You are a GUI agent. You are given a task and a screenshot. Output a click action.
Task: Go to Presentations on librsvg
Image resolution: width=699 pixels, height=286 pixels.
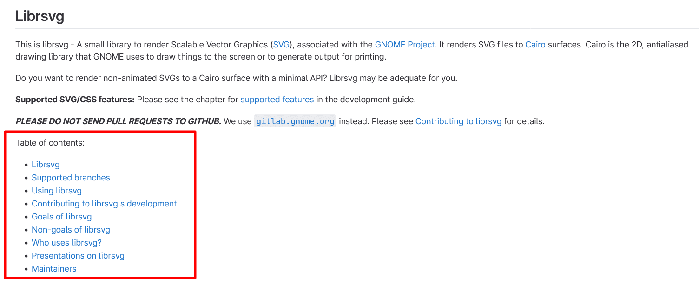pos(78,256)
